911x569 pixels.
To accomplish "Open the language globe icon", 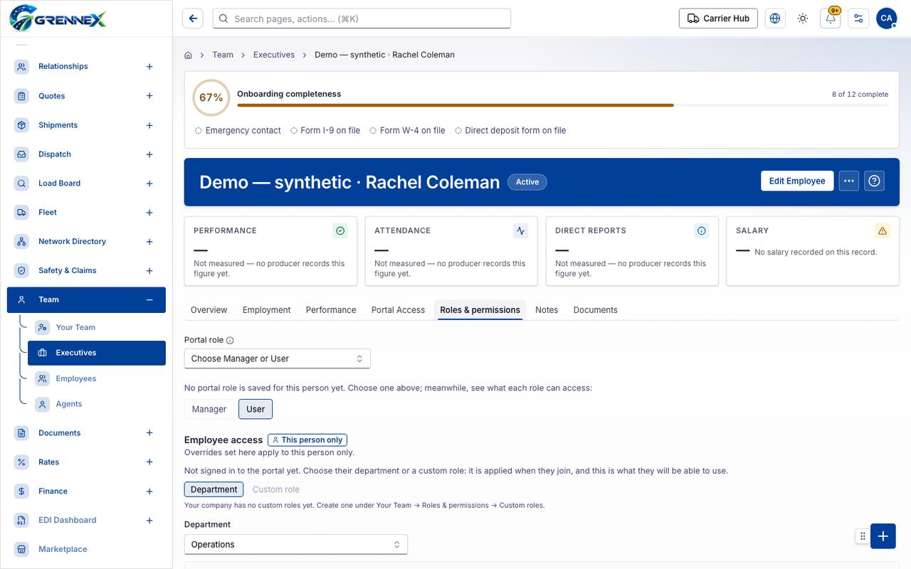I will pyautogui.click(x=775, y=18).
